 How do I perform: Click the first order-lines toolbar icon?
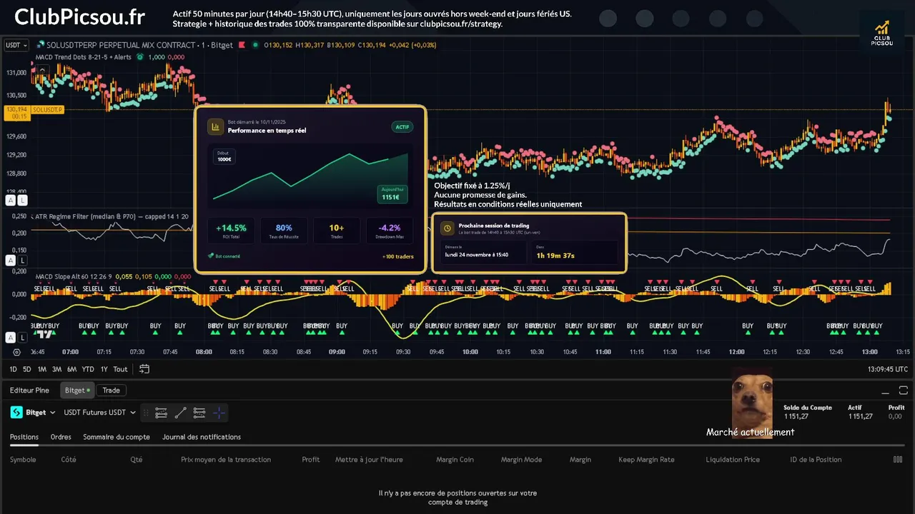[162, 413]
